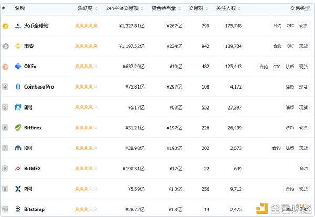Open the 火币全球站 exchange name link
The height and width of the screenshot is (217, 315).
[36, 26]
